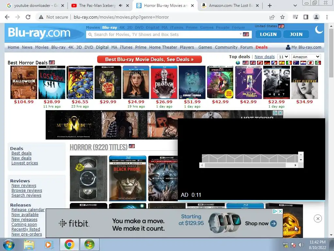Select the Canada flag filter
This screenshot has height=251, width=334.
click(x=260, y=63)
